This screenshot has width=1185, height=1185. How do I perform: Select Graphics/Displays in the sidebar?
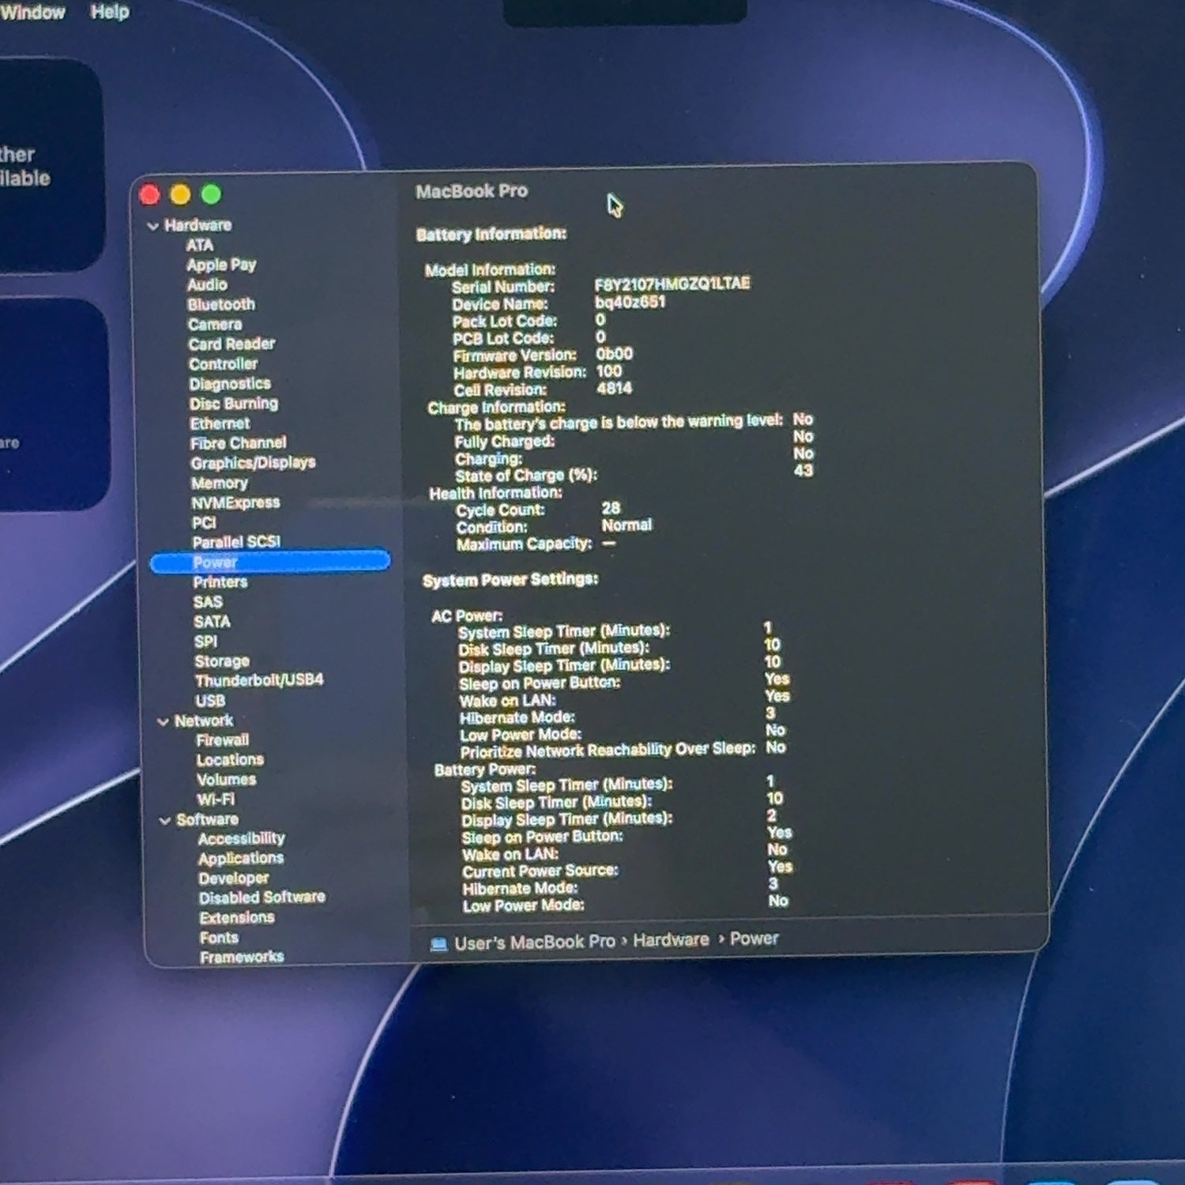253,463
